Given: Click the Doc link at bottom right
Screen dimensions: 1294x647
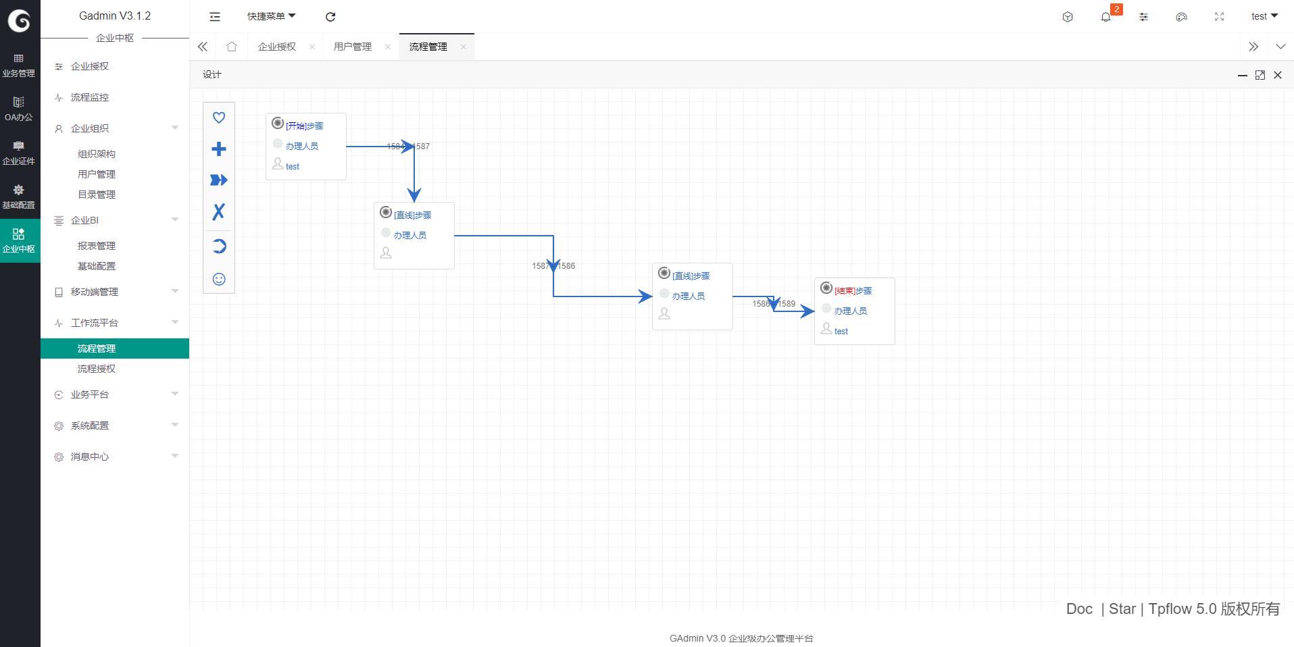Looking at the screenshot, I should click(x=1079, y=609).
